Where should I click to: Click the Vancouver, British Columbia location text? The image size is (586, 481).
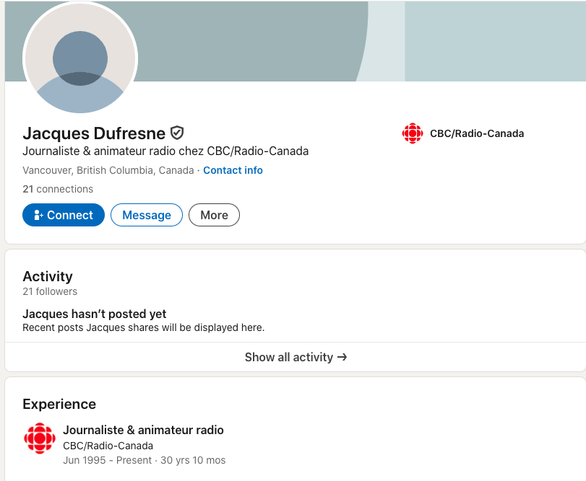pyautogui.click(x=108, y=170)
